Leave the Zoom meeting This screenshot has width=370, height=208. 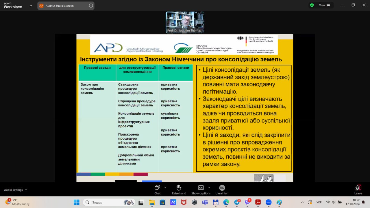[x=358, y=190]
